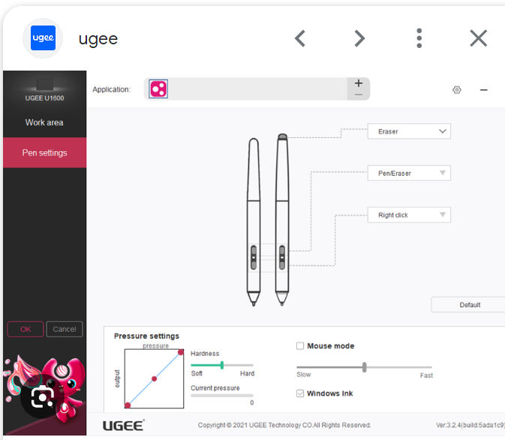Toggle the Windows Ink checkbox
This screenshot has width=505, height=440.
300,393
